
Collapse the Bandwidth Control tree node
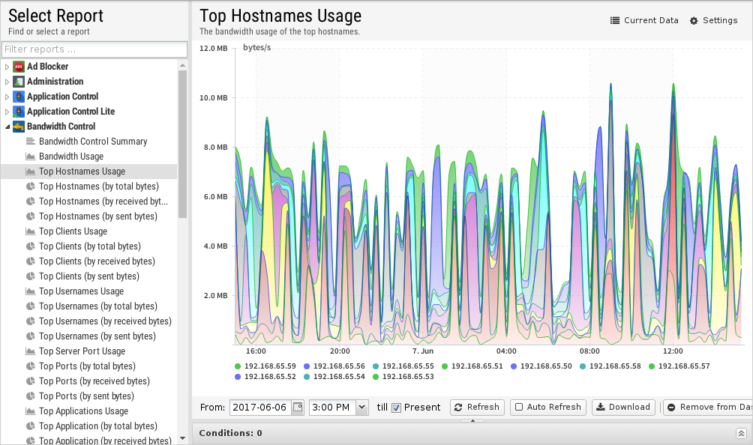(x=7, y=127)
